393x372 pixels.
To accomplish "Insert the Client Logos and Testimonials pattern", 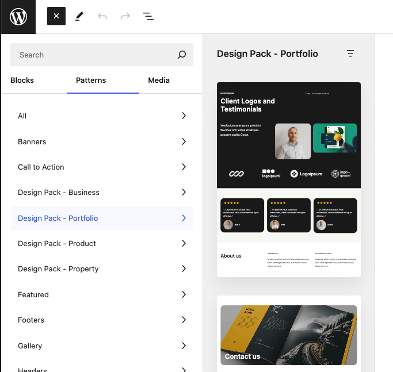I will coord(289,179).
